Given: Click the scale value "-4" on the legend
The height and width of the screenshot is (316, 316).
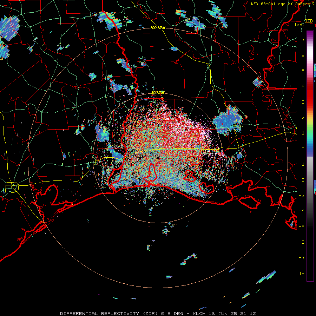Looking at the screenshot, I should 302,211.
